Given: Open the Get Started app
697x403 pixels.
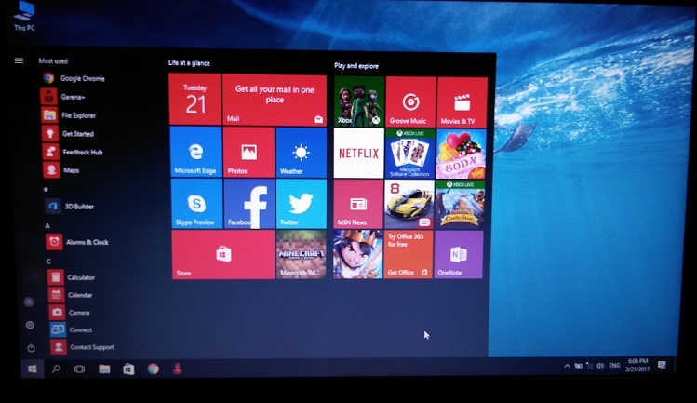Looking at the screenshot, I should click(x=68, y=133).
